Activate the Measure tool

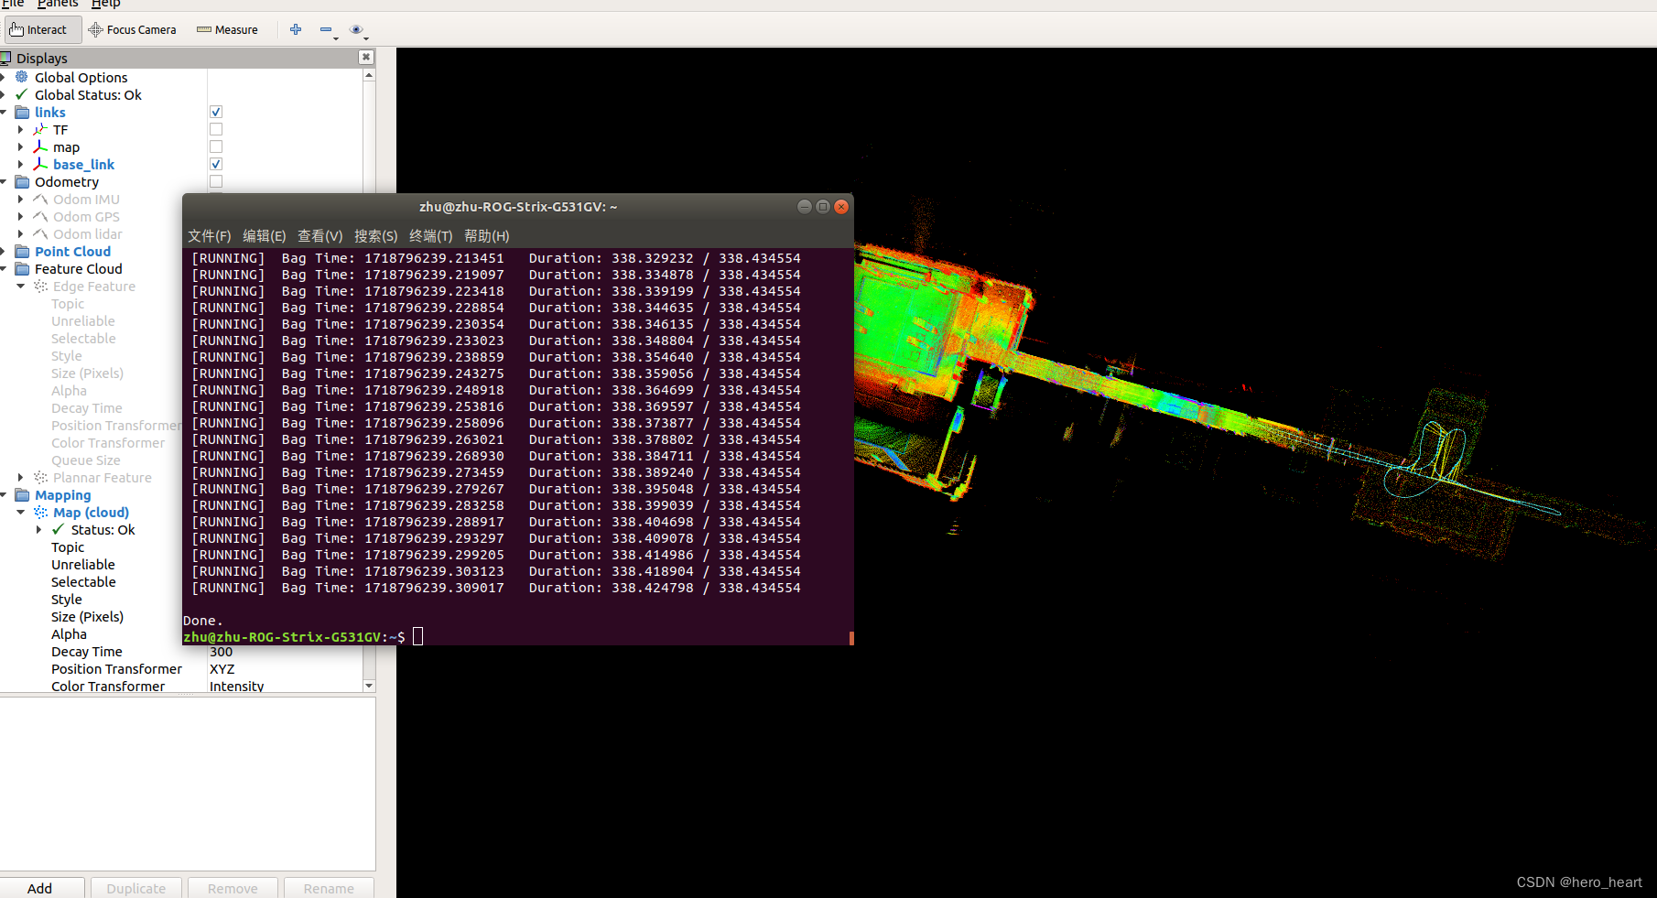[226, 29]
